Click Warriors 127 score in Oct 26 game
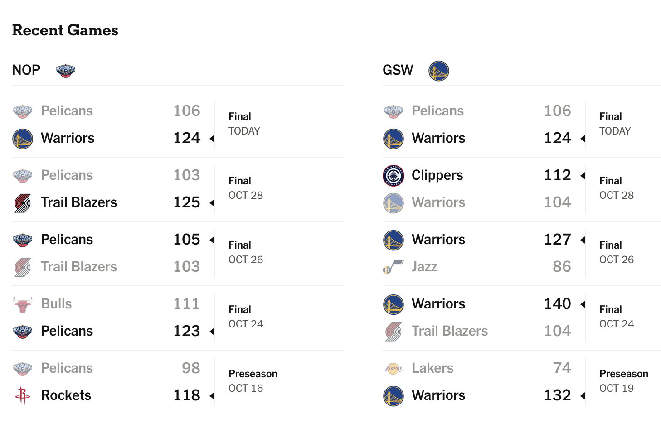This screenshot has height=433, width=661. click(558, 240)
